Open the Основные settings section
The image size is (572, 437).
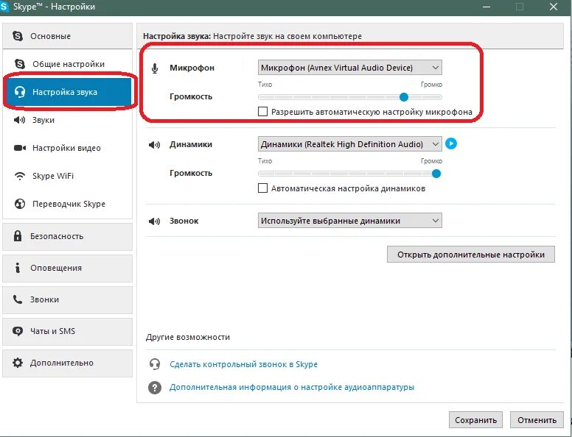coord(68,36)
